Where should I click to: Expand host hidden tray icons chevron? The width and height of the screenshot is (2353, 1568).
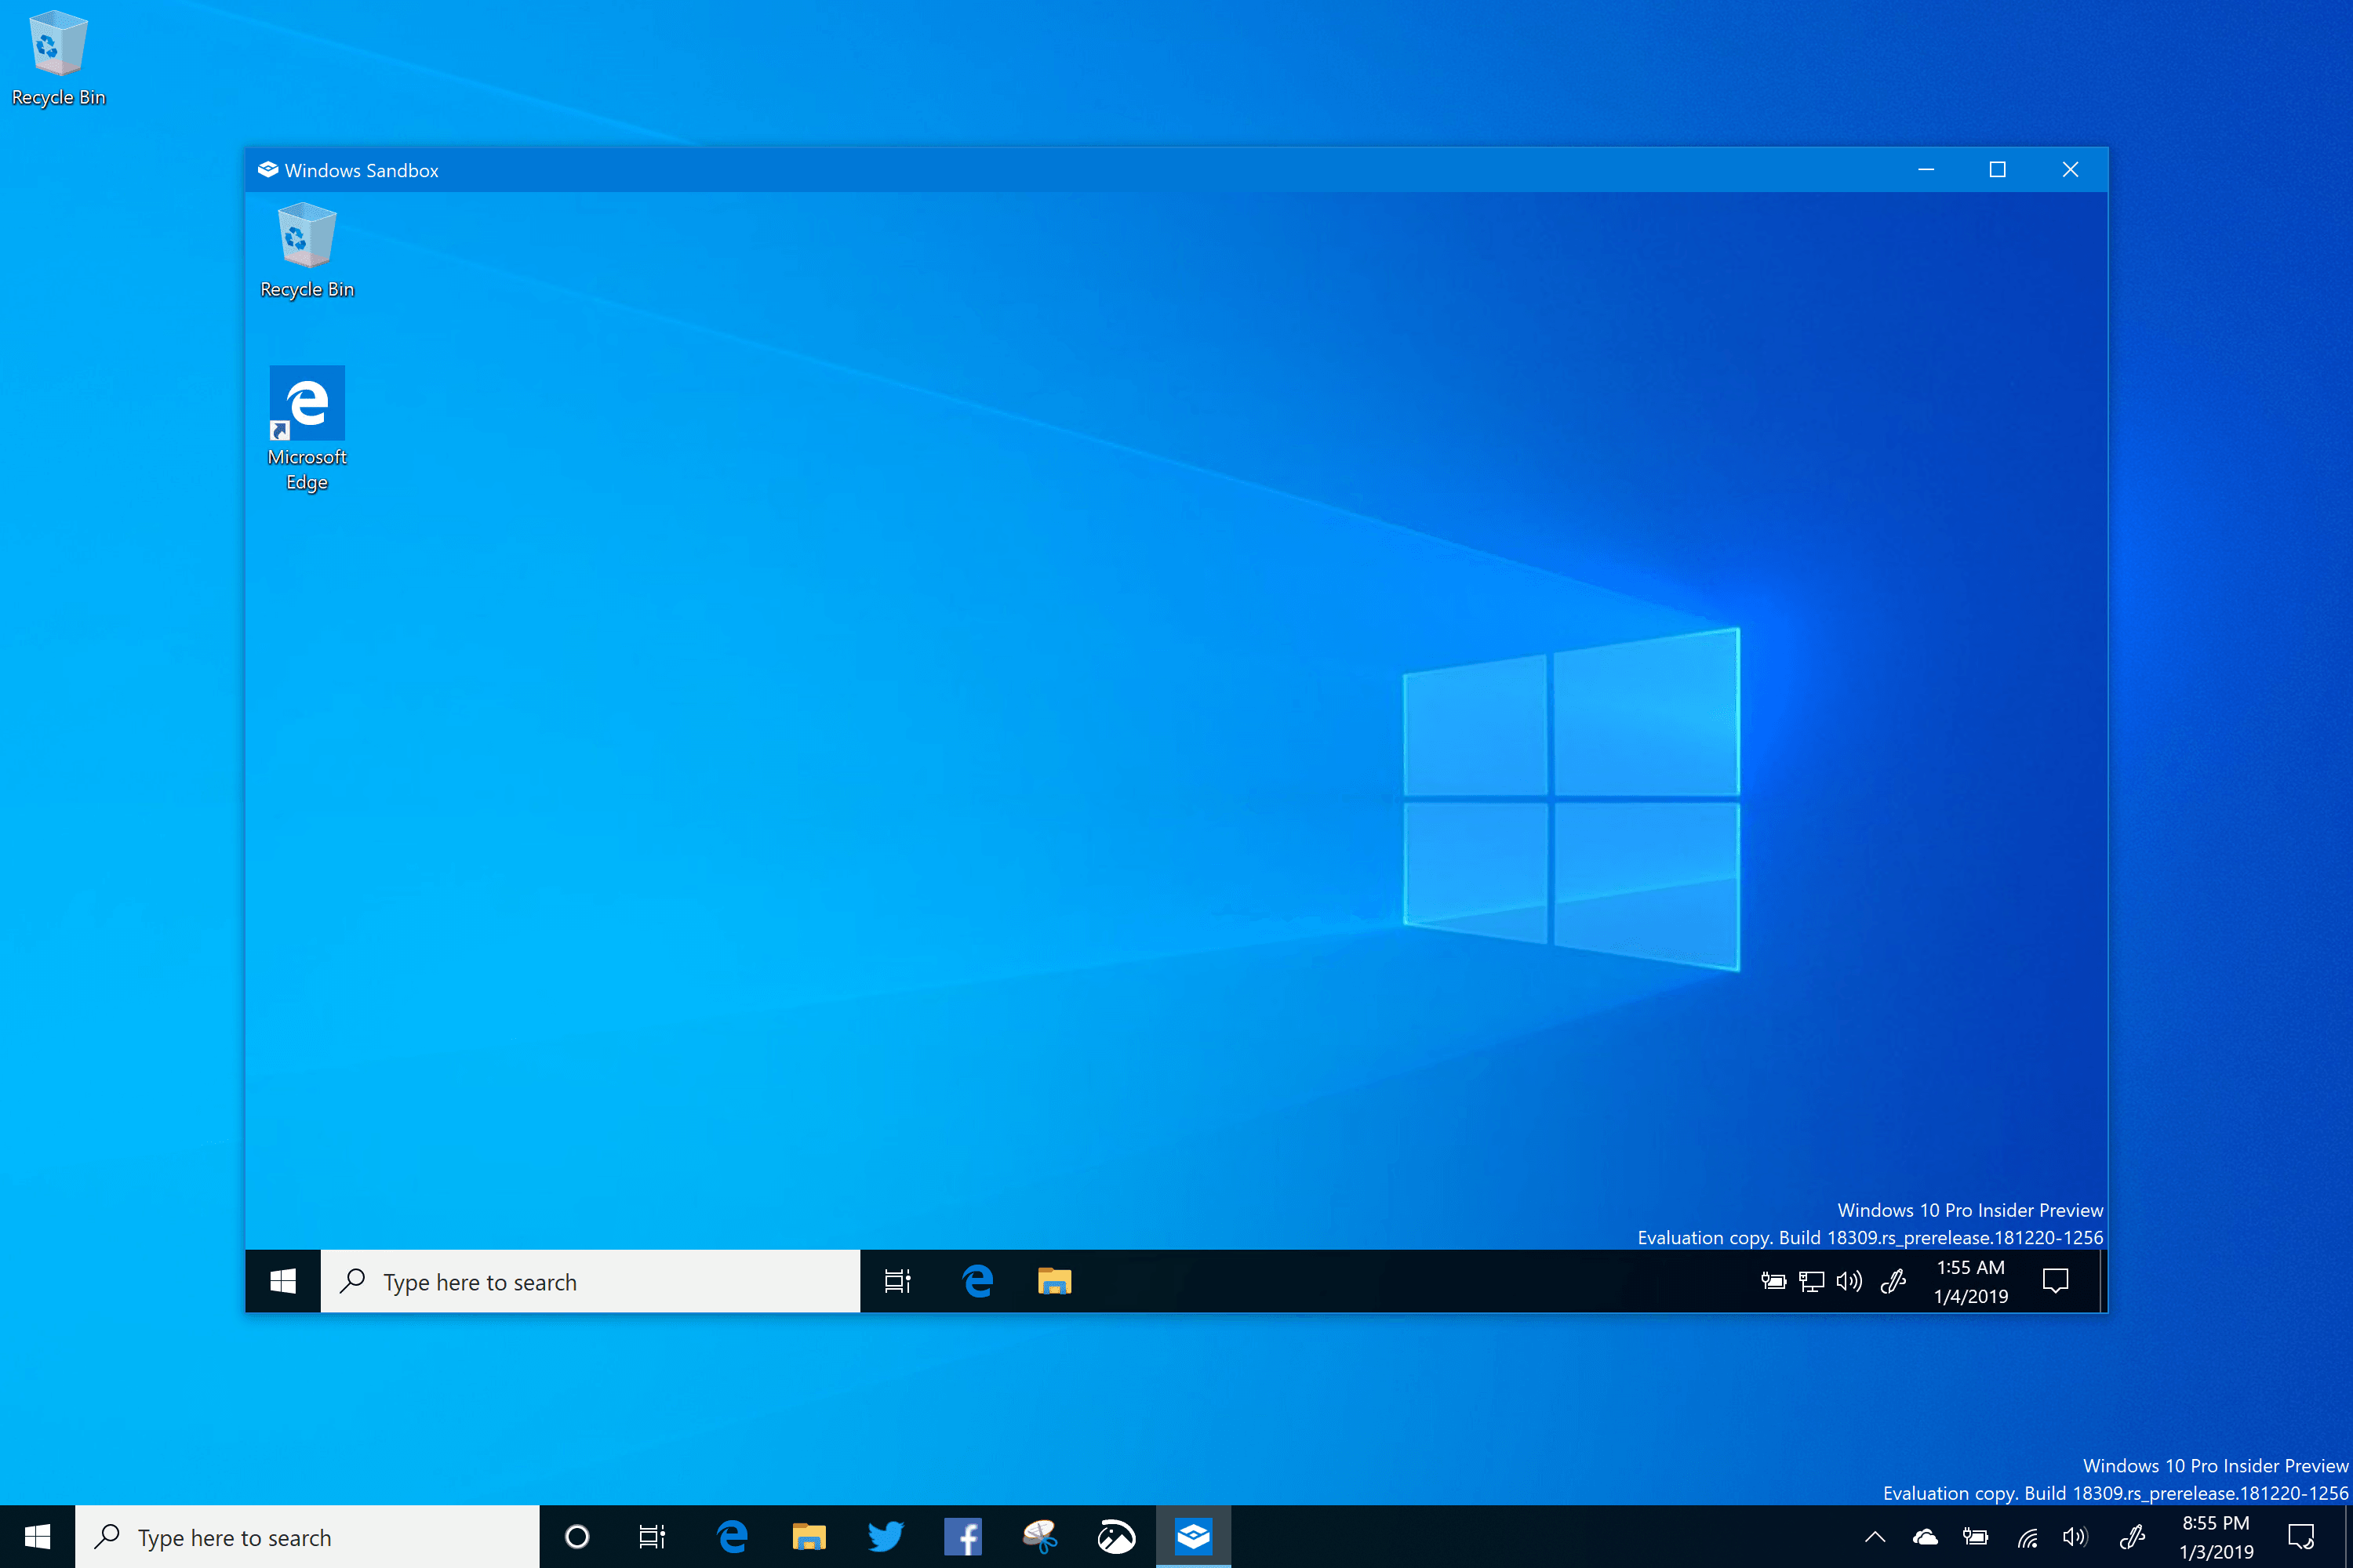click(1875, 1537)
